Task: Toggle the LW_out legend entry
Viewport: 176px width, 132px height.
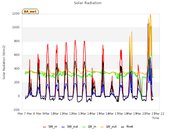Action: point(109,127)
